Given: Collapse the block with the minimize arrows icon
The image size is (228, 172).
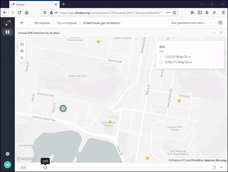Looking at the screenshot, I should (221, 33).
